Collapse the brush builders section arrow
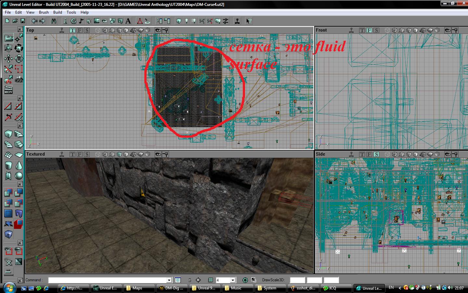This screenshot has width=468, height=293. [x=20, y=126]
